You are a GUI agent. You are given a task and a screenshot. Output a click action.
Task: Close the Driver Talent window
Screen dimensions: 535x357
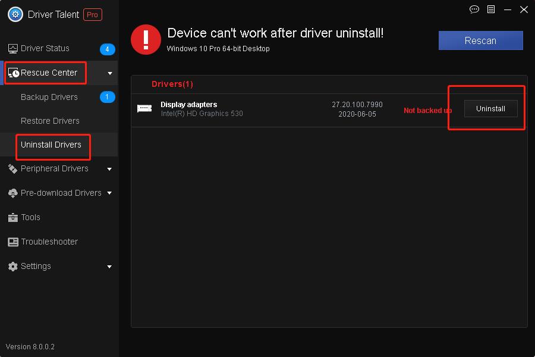click(524, 10)
